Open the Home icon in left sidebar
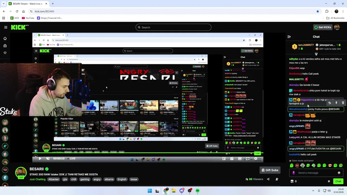This screenshot has width=347, height=195. [x=5, y=38]
